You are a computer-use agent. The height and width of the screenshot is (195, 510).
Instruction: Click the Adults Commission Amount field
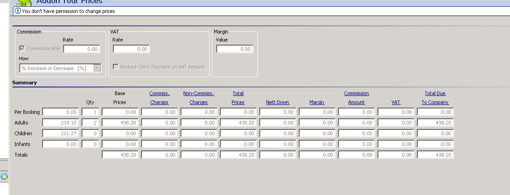(x=356, y=123)
